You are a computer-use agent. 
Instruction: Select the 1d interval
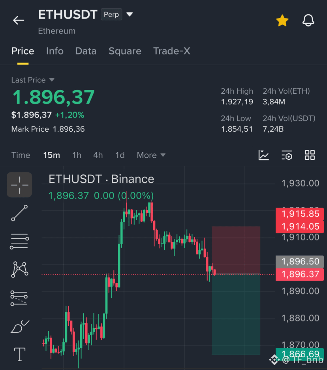click(x=120, y=155)
